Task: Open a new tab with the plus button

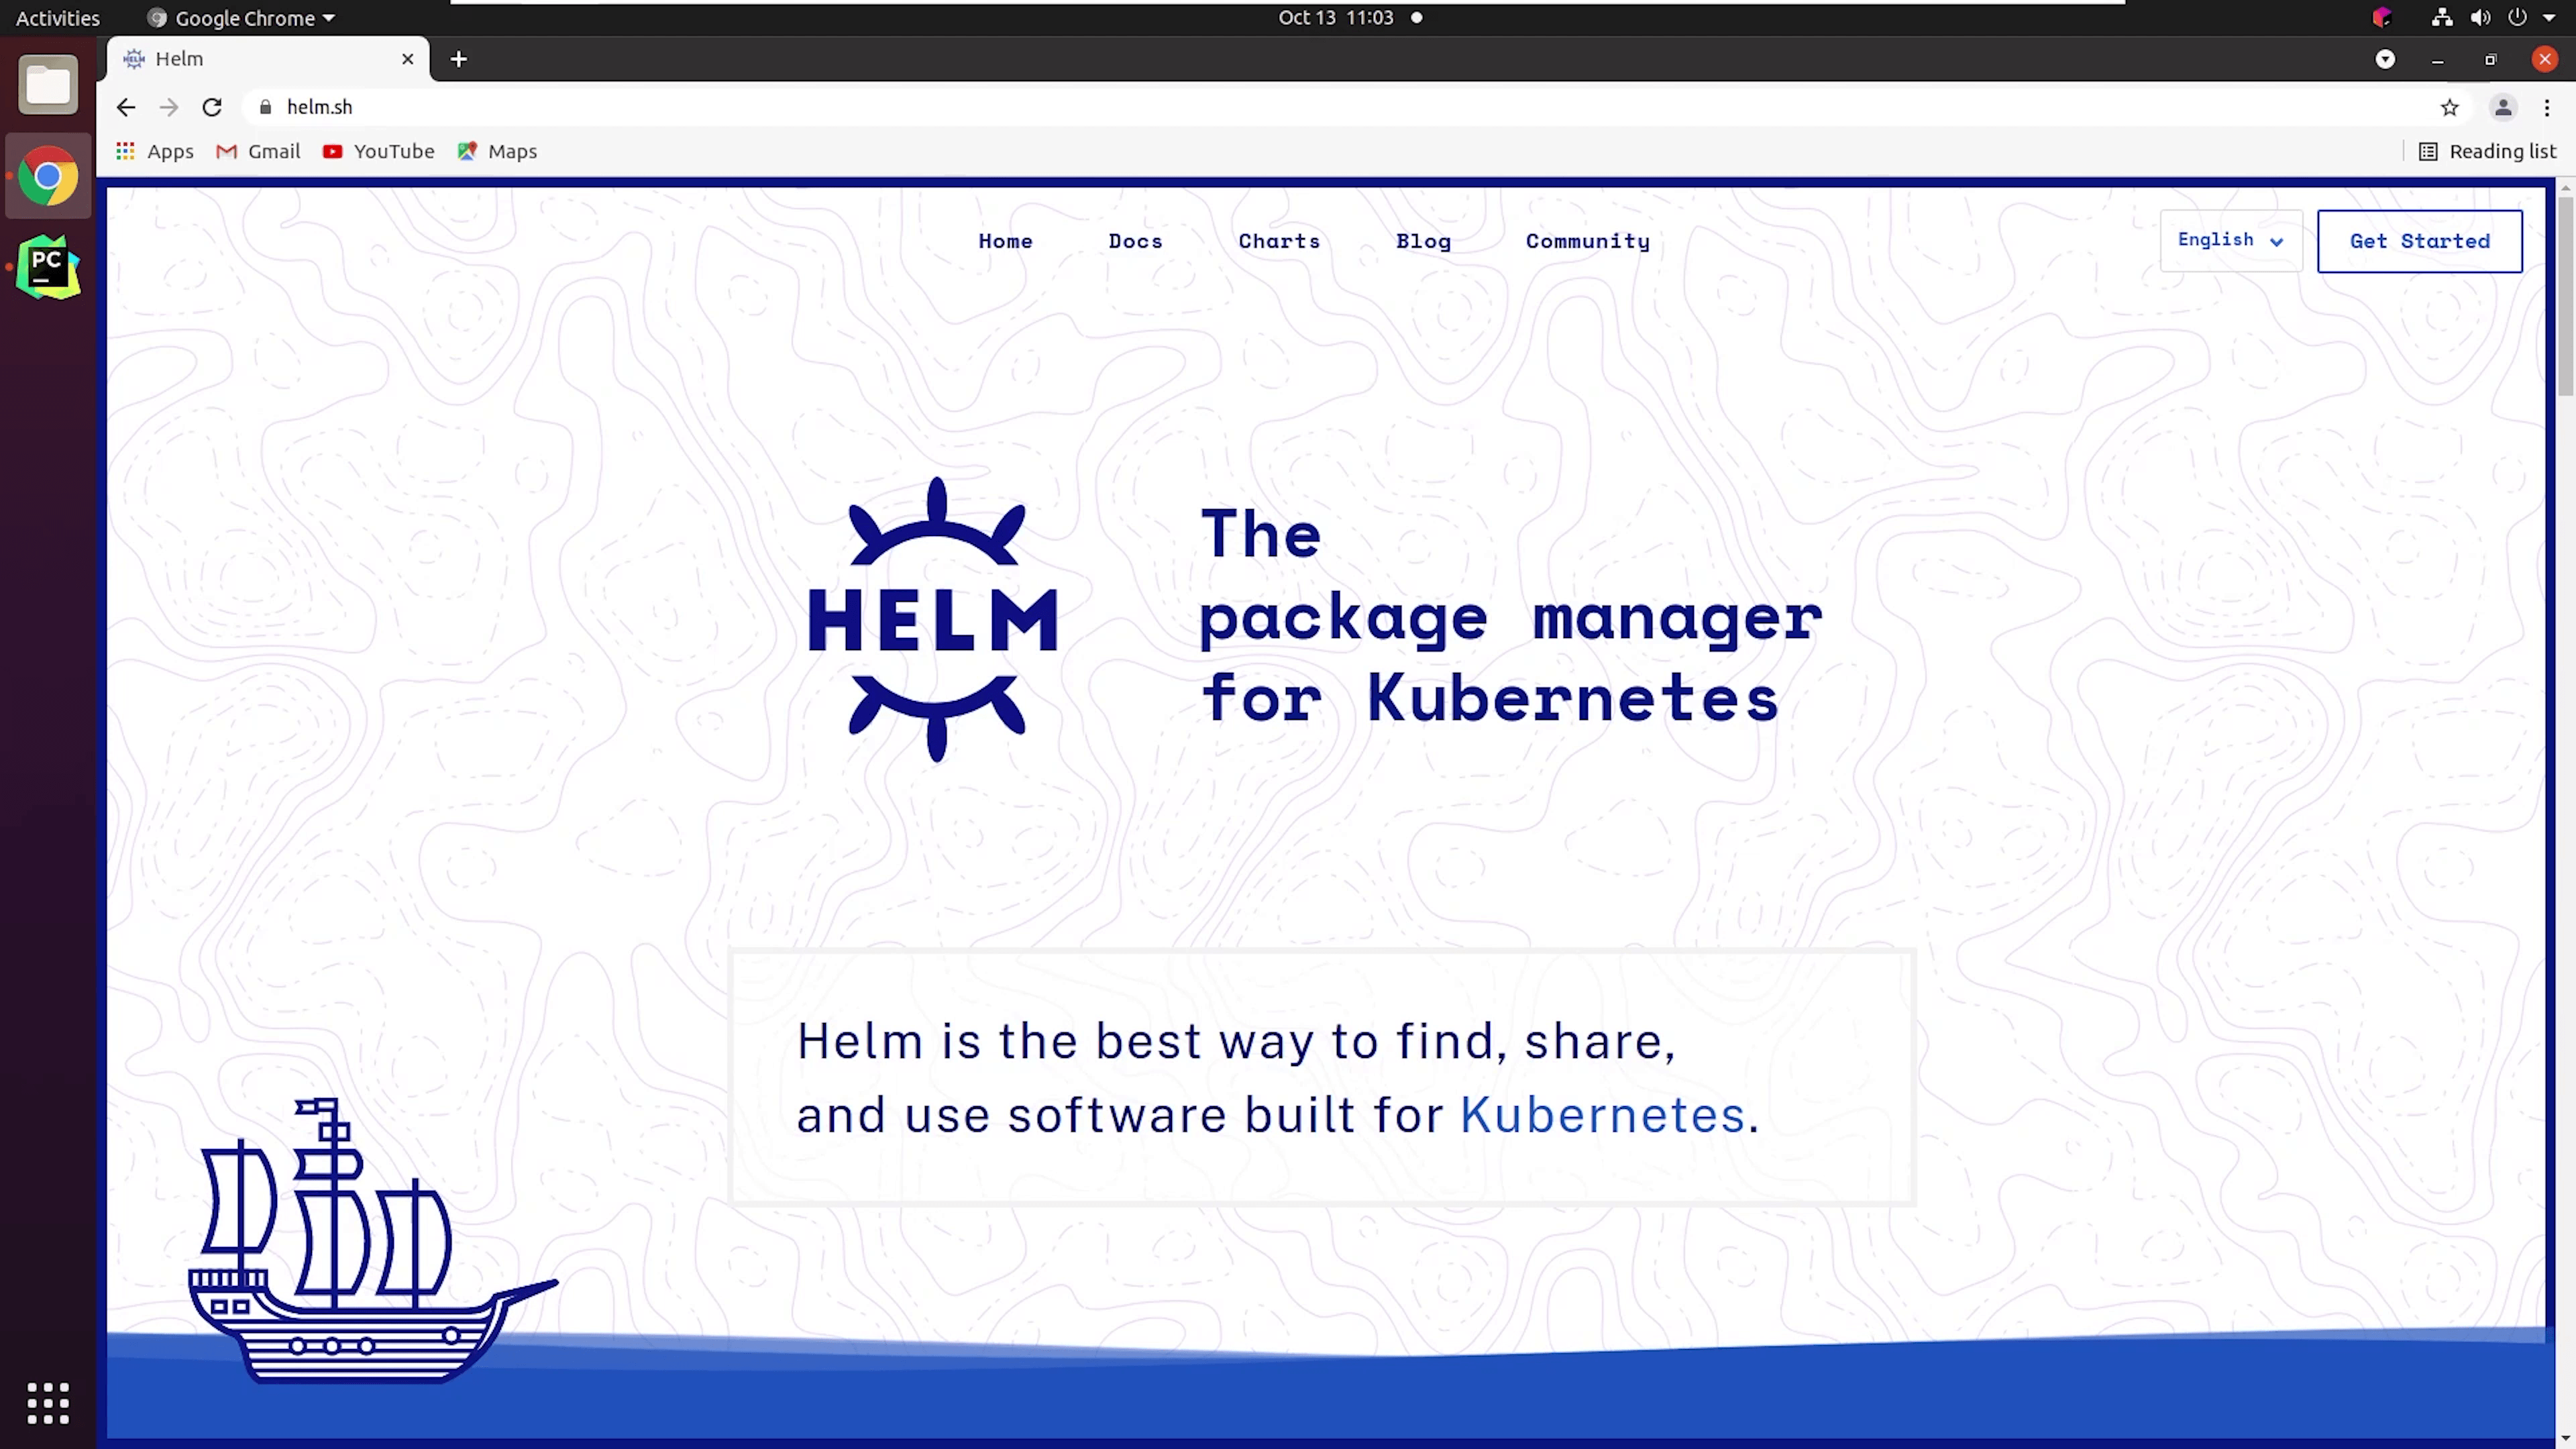Action: click(x=459, y=59)
